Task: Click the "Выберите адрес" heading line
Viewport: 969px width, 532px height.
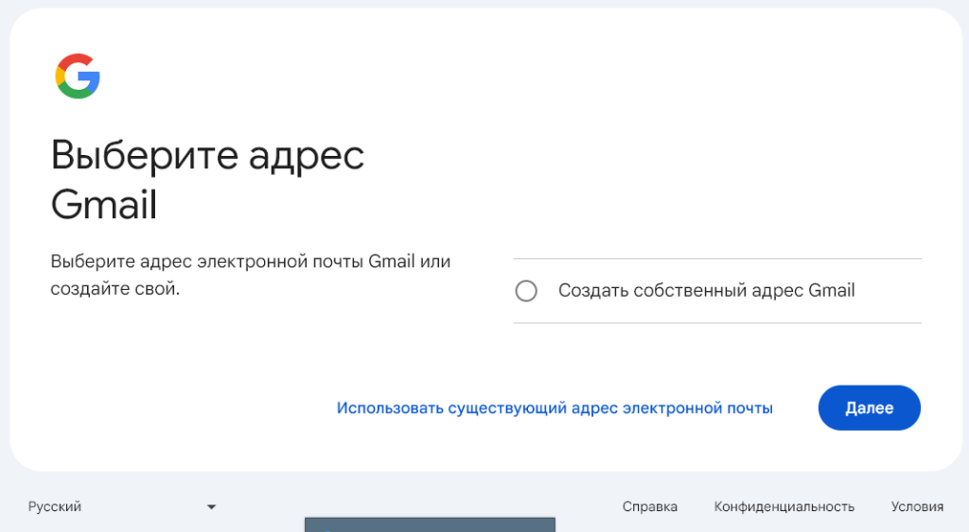Action: coord(207,156)
